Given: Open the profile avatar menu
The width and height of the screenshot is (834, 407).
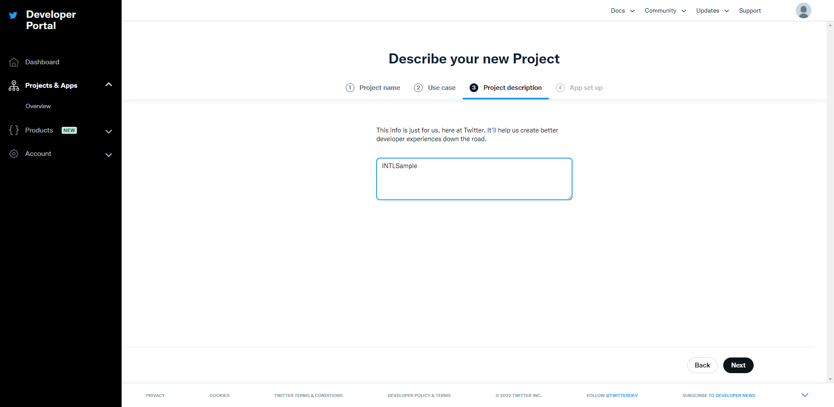Looking at the screenshot, I should [x=803, y=10].
